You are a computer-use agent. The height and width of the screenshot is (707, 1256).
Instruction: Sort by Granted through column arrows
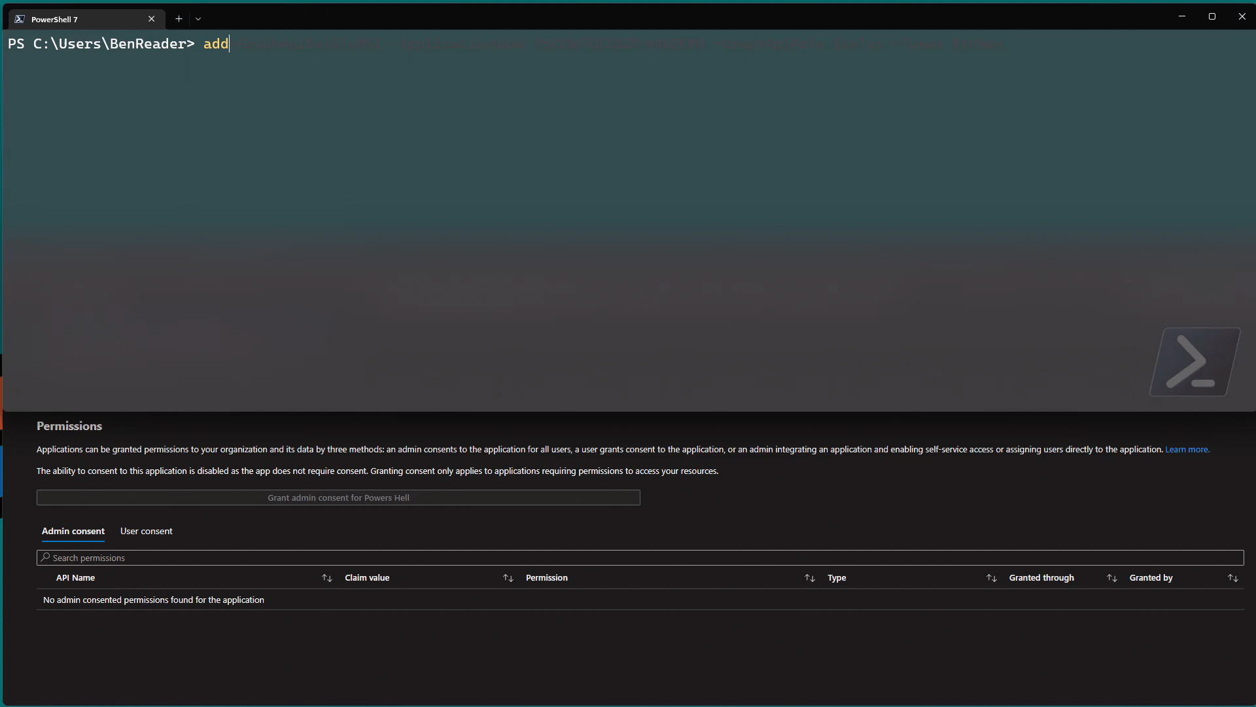pyautogui.click(x=1111, y=578)
